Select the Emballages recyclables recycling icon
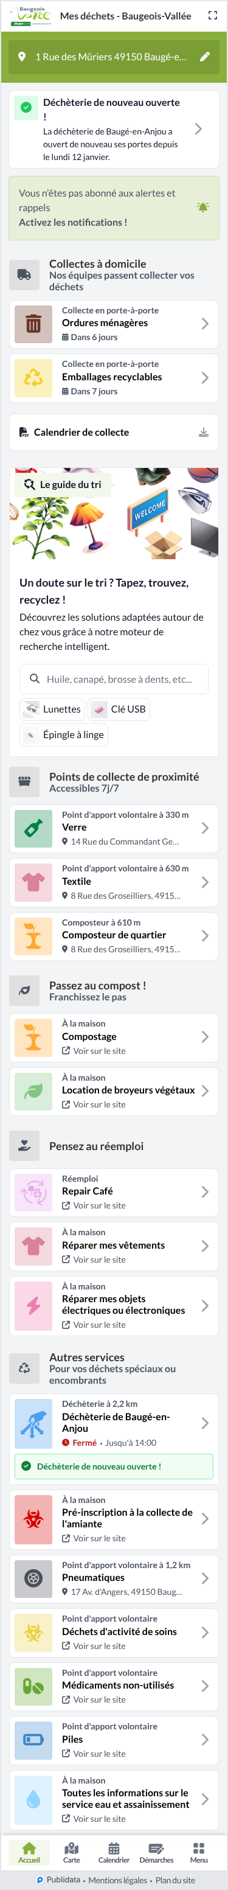Viewport: 228px width, 1890px height. 33,378
